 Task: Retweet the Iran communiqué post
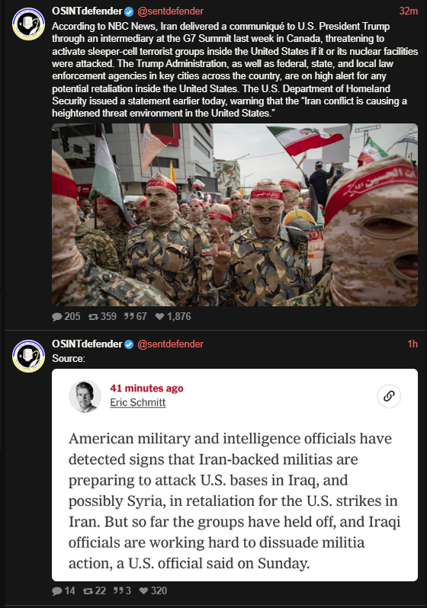tap(102, 317)
